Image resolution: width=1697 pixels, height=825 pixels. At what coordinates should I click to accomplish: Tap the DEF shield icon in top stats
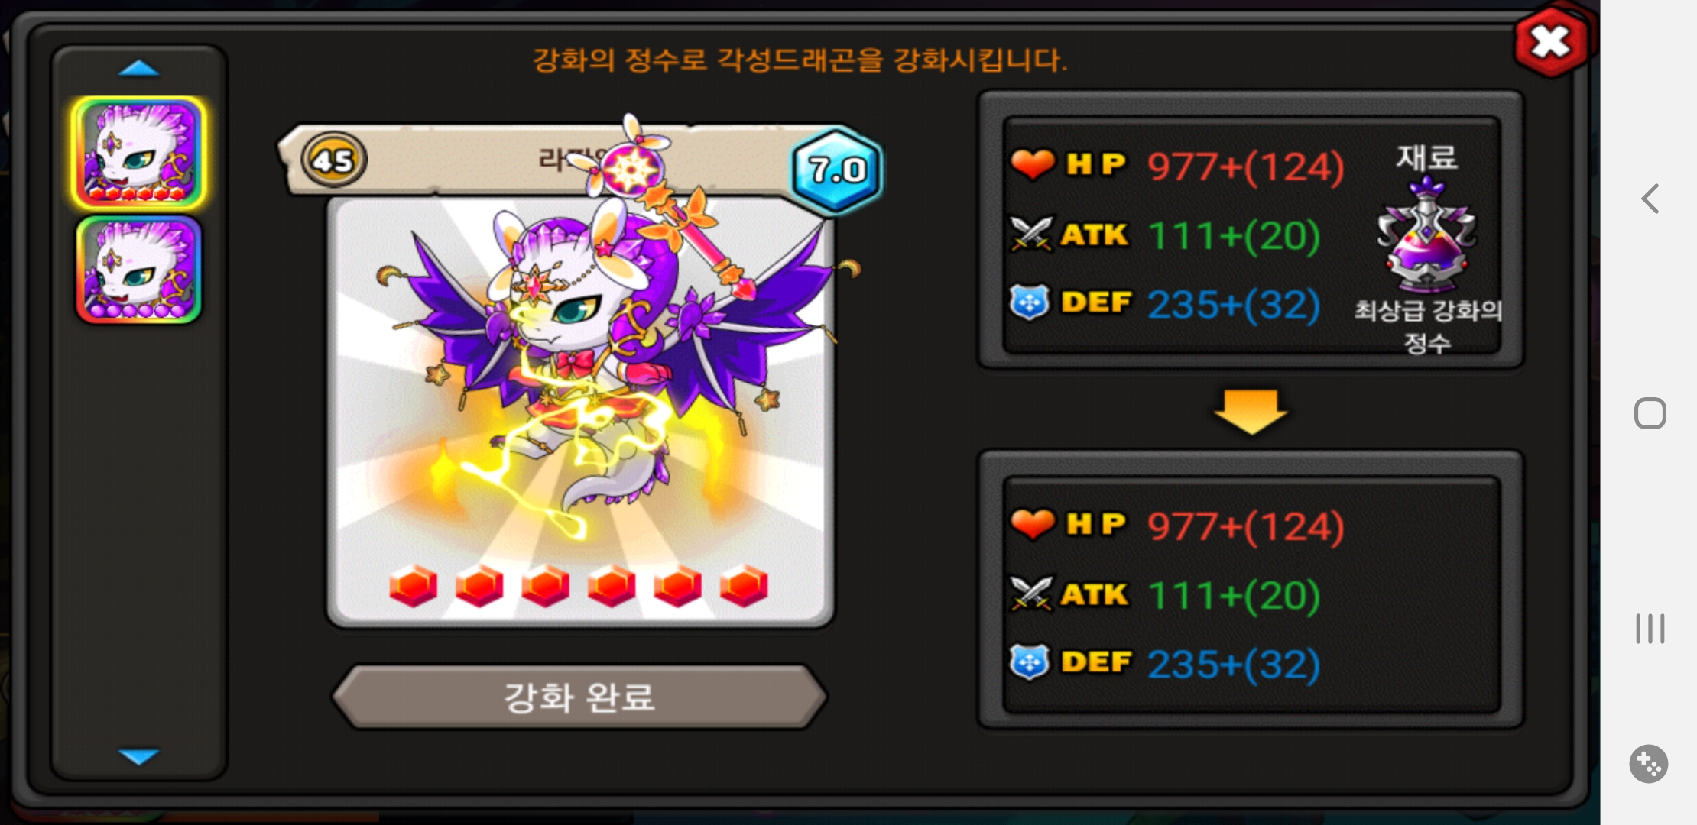point(1030,302)
